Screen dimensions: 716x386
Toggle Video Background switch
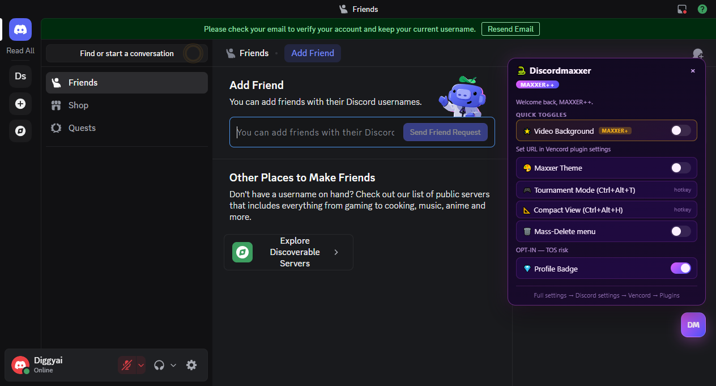pyautogui.click(x=681, y=130)
